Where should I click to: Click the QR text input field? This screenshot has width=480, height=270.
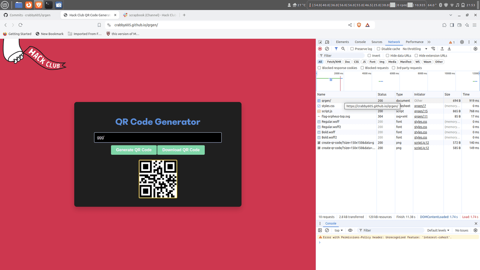[158, 138]
